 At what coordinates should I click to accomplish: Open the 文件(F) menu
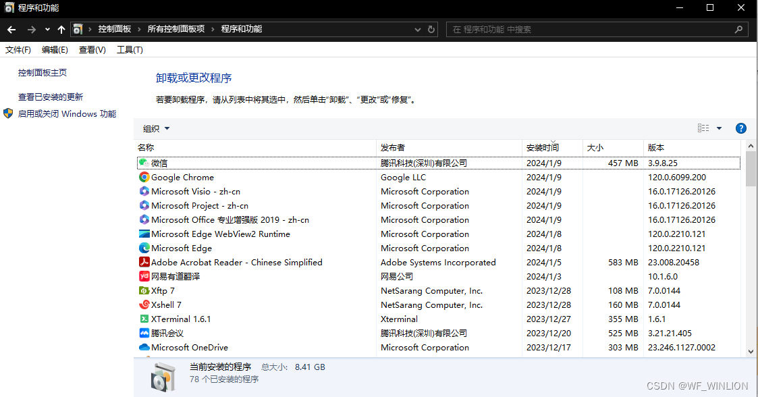(18, 50)
